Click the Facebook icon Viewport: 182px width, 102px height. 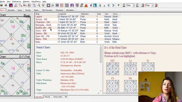[x=91, y=5]
